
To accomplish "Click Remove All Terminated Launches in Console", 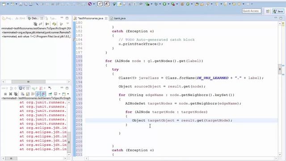I will pos(16,94).
